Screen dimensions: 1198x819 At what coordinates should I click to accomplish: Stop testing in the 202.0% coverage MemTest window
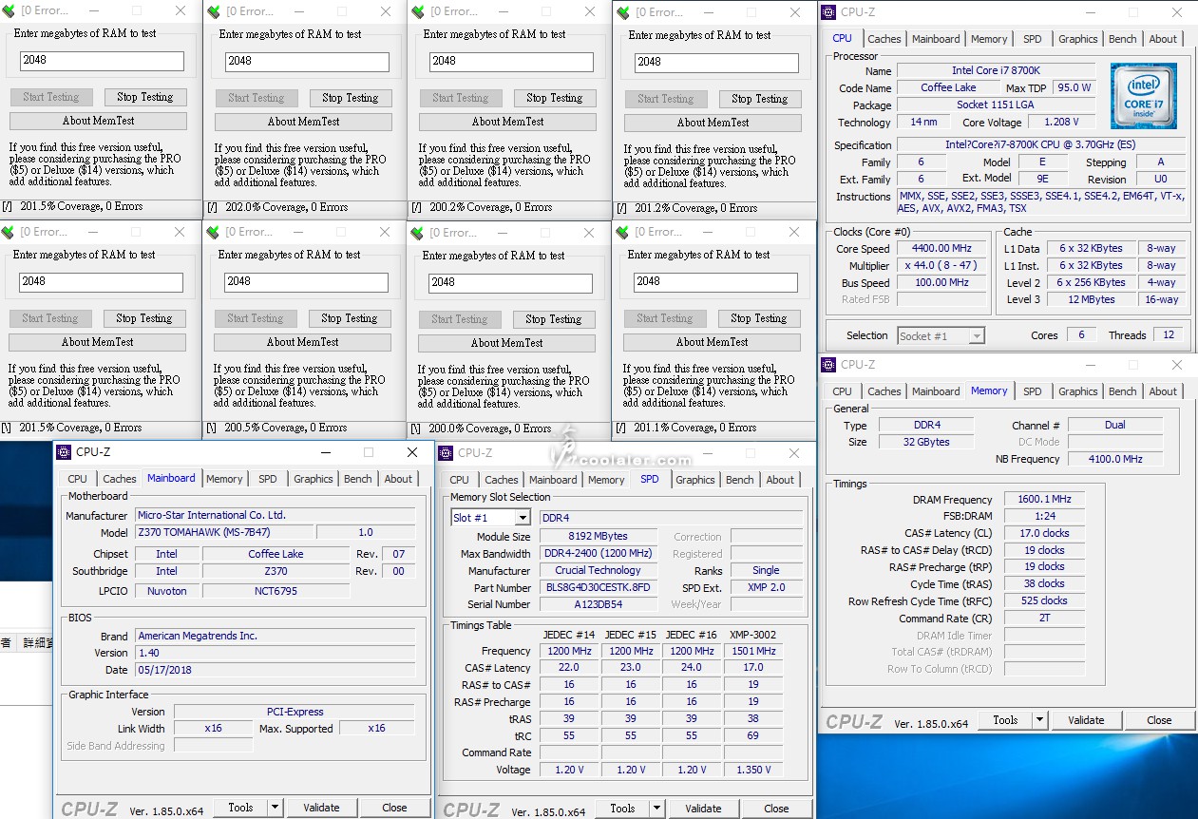click(x=350, y=98)
